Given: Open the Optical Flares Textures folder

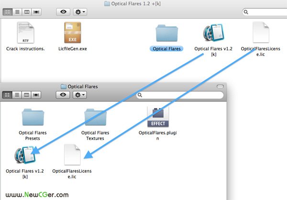Looking at the screenshot, I should point(95,117).
